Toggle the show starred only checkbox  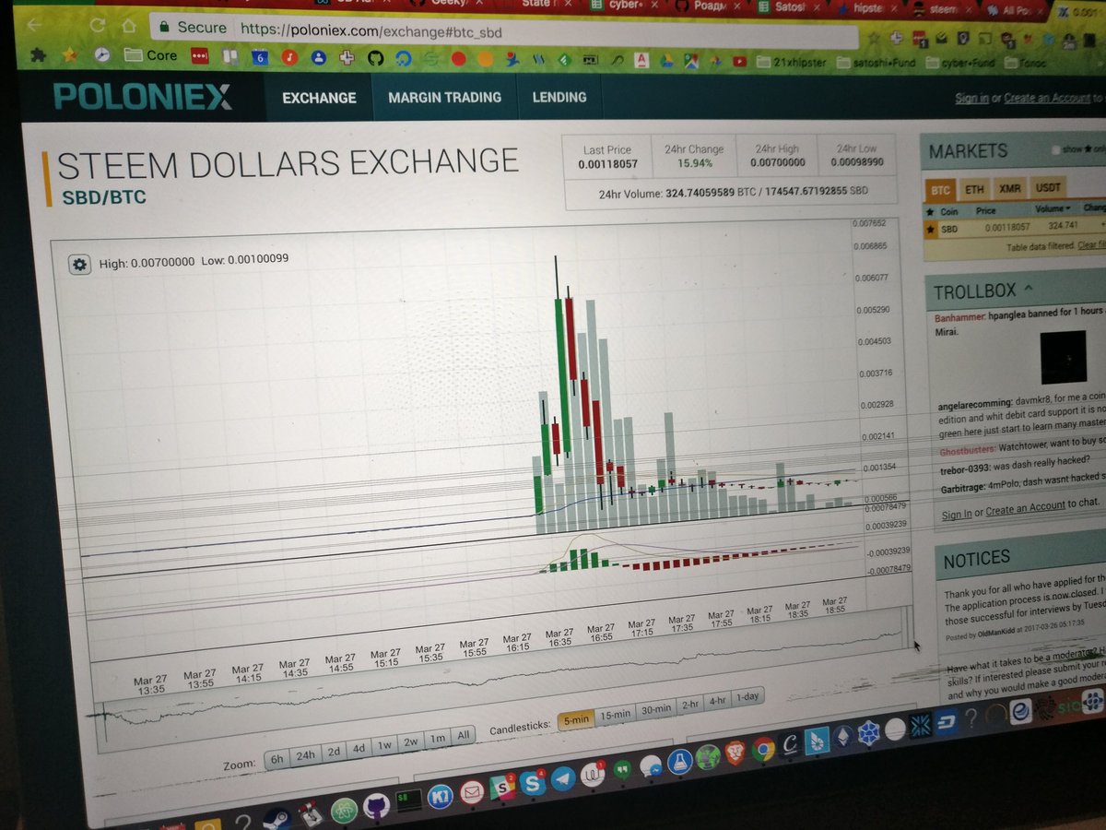pyautogui.click(x=1055, y=149)
